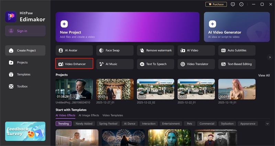This screenshot has width=275, height=146.
Task: Click the Templates stack icon
Action: click(x=11, y=75)
